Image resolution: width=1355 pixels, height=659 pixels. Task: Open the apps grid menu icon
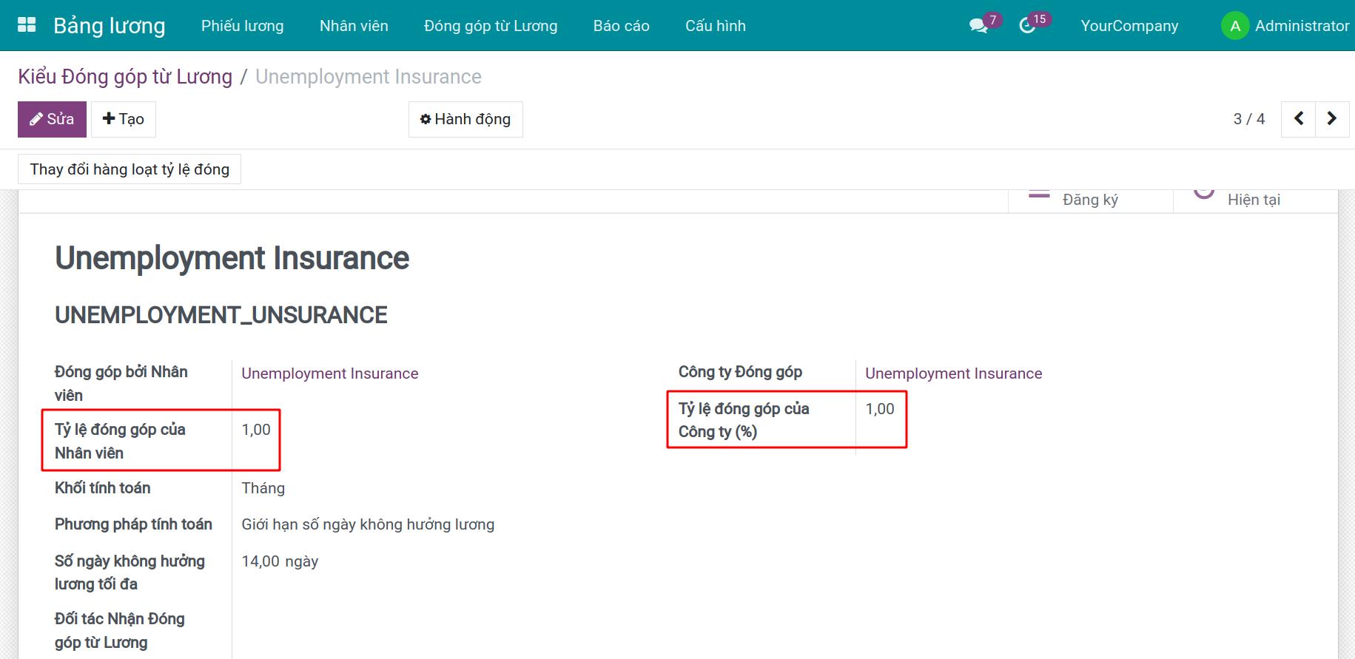pos(27,25)
